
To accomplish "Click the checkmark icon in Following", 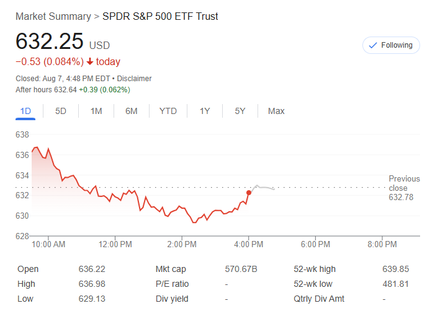I will 373,45.
